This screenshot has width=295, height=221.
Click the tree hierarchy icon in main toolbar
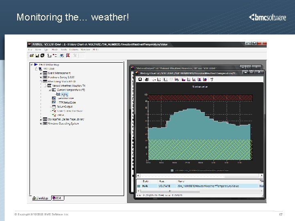49,55
